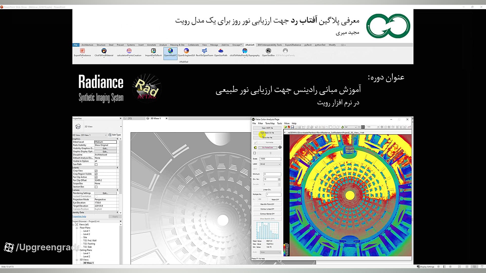
Task: Click the checkmark box next to Normalize
Action: point(255,143)
